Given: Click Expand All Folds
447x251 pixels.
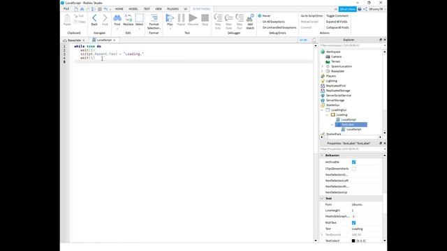Looking at the screenshot, I should click(337, 22).
